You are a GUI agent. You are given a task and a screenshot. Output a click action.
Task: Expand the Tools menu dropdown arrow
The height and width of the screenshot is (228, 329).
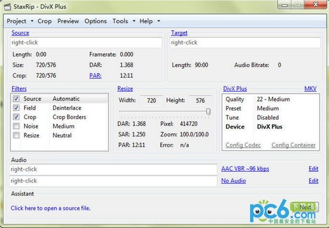click(134, 21)
